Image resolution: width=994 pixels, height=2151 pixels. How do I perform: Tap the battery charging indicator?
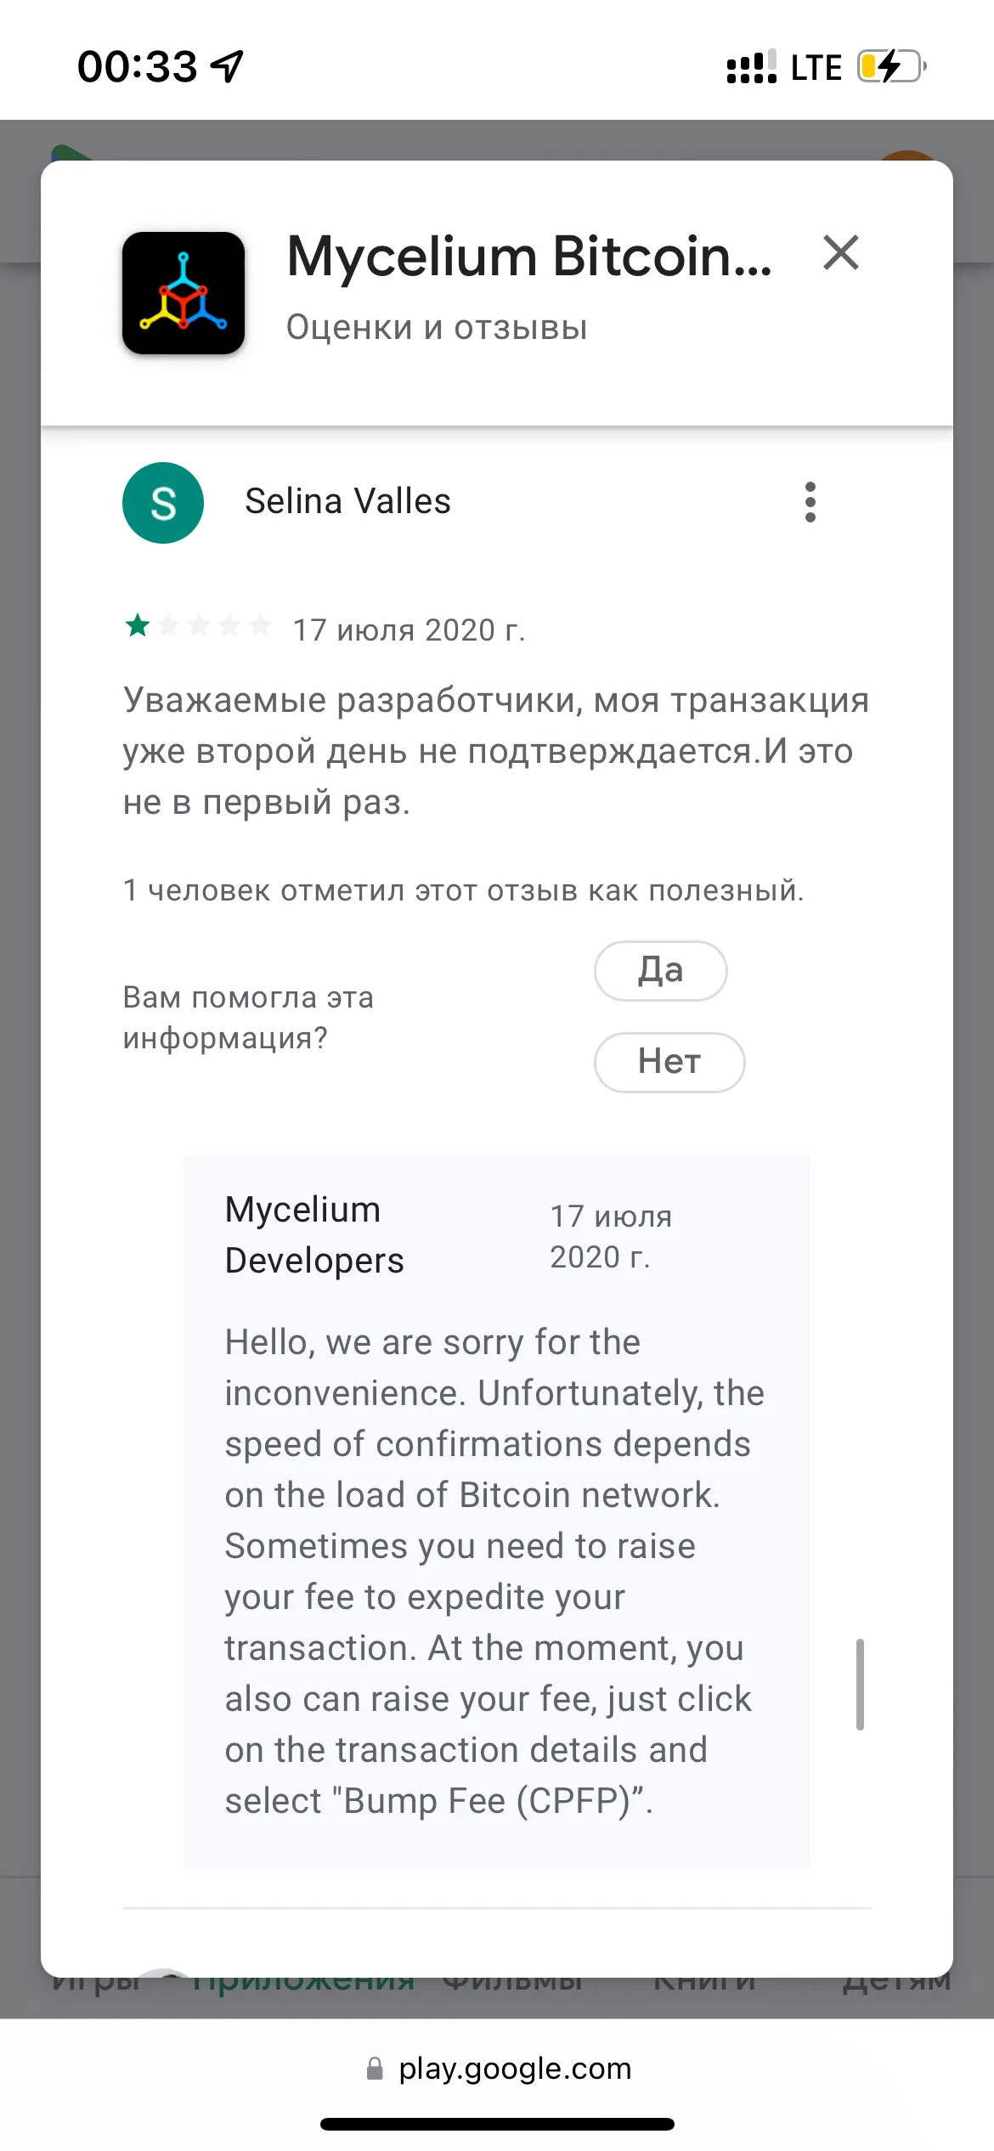[x=891, y=66]
